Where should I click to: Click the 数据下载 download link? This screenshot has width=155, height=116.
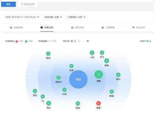(146, 41)
